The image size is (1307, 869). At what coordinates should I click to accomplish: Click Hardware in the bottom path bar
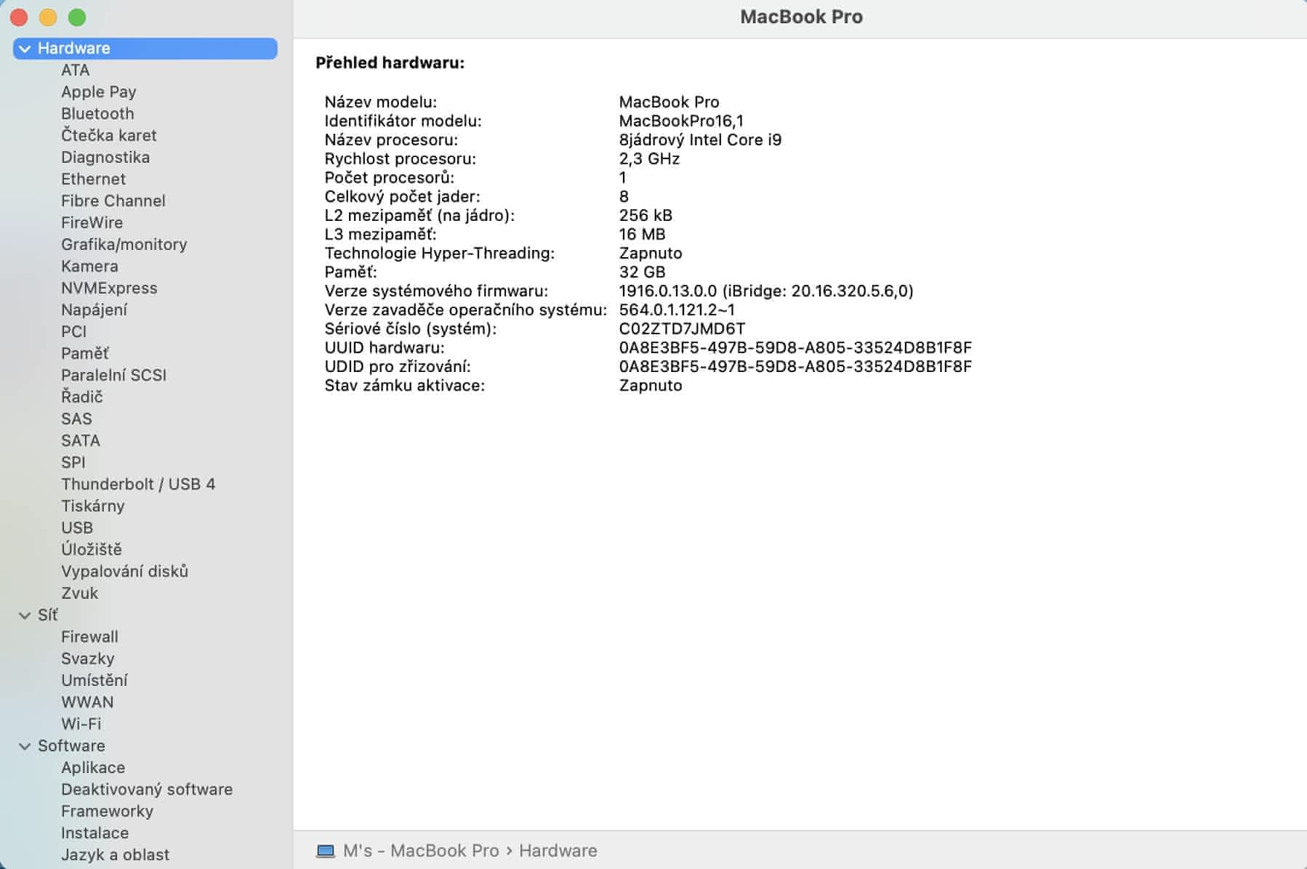[x=558, y=851]
